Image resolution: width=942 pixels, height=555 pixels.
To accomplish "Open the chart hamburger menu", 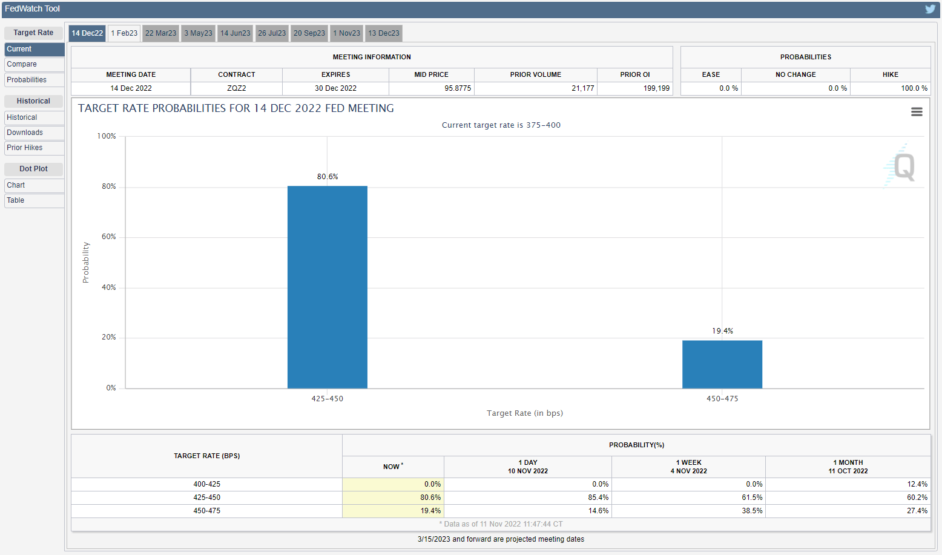I will pos(917,112).
